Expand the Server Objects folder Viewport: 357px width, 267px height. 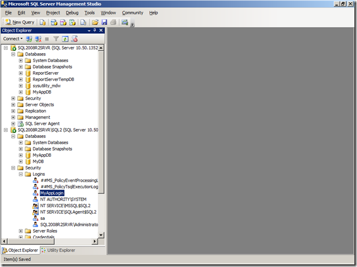[13, 105]
